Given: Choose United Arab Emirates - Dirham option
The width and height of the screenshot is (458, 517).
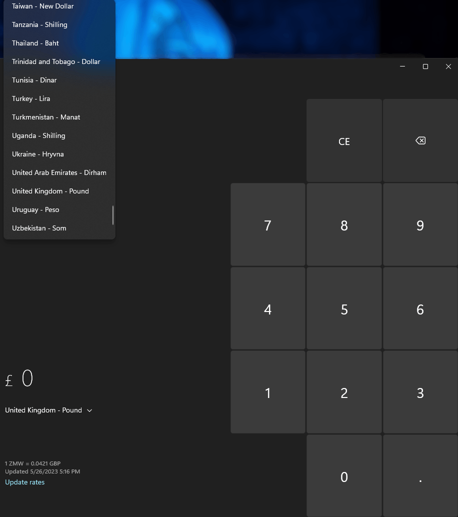Looking at the screenshot, I should [59, 172].
